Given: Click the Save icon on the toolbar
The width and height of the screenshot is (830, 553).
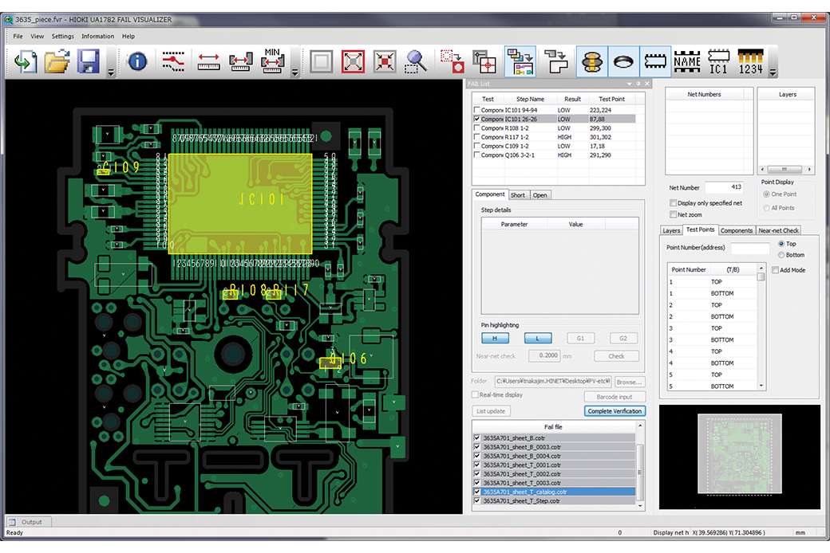Looking at the screenshot, I should point(88,61).
